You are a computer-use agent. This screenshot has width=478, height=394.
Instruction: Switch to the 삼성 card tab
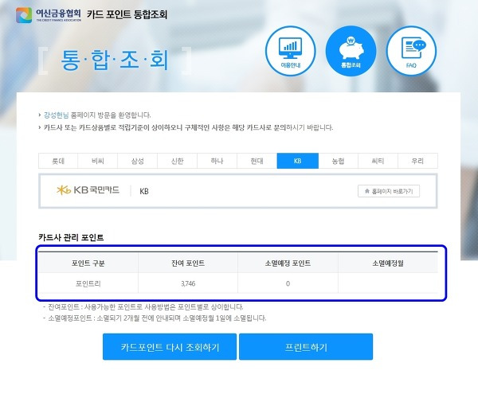138,161
